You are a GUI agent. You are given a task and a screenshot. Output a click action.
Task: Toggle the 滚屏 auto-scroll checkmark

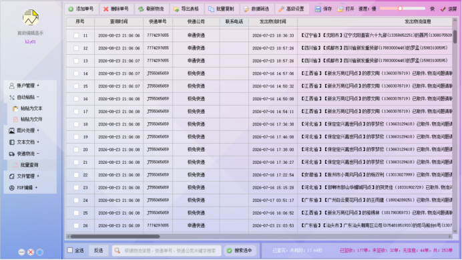point(443,9)
